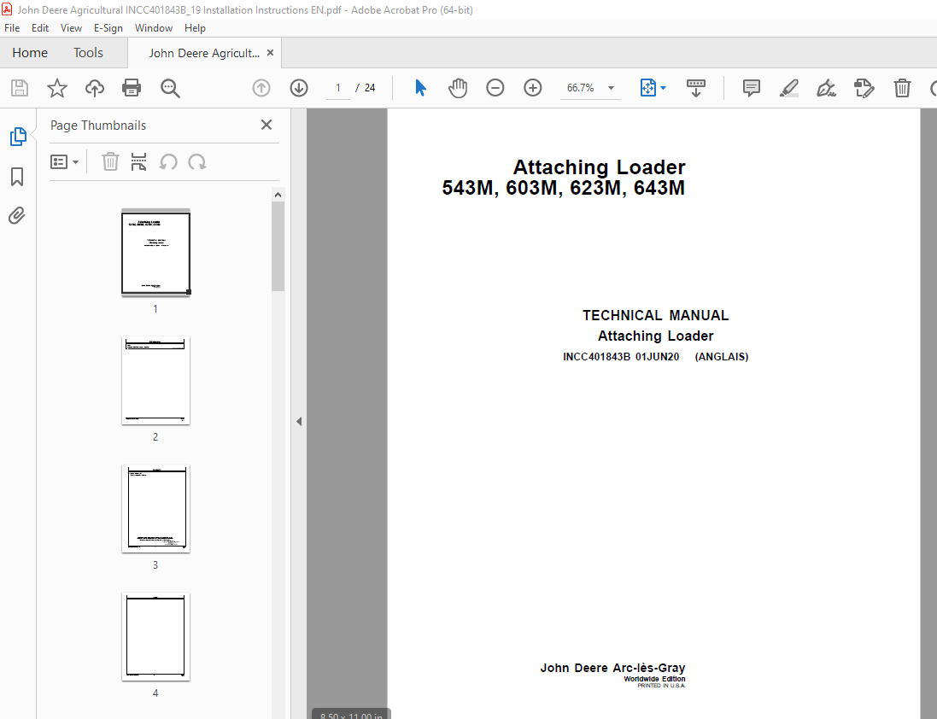937x719 pixels.
Task: Click the "TECHNICAL MANUAL" heading text
Action: point(655,315)
